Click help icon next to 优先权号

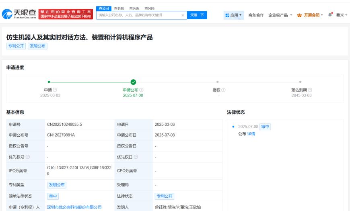(x=28, y=157)
